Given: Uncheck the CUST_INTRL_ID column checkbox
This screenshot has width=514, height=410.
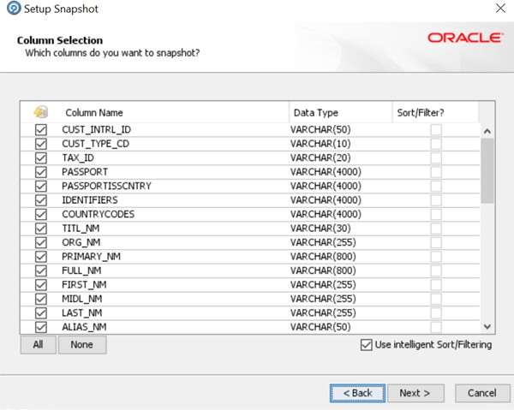Looking at the screenshot, I should 41,130.
